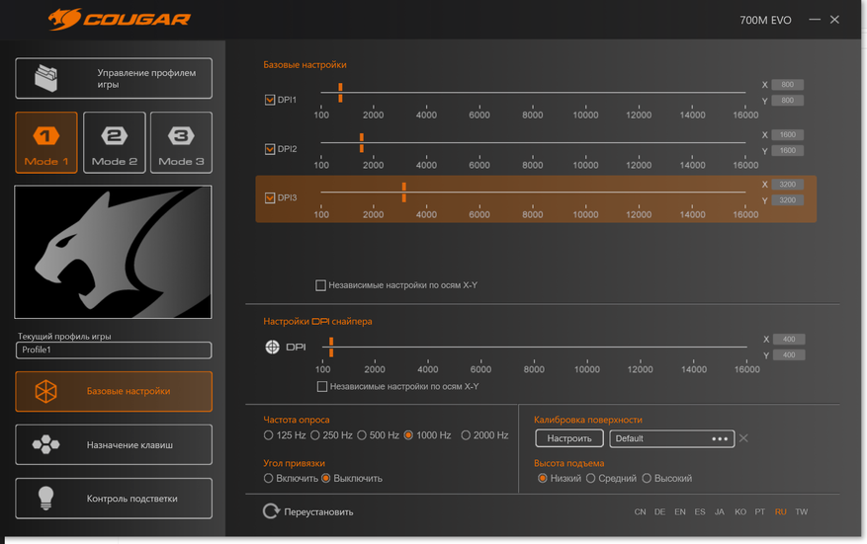Click the DPI3 slider handle

pos(404,193)
